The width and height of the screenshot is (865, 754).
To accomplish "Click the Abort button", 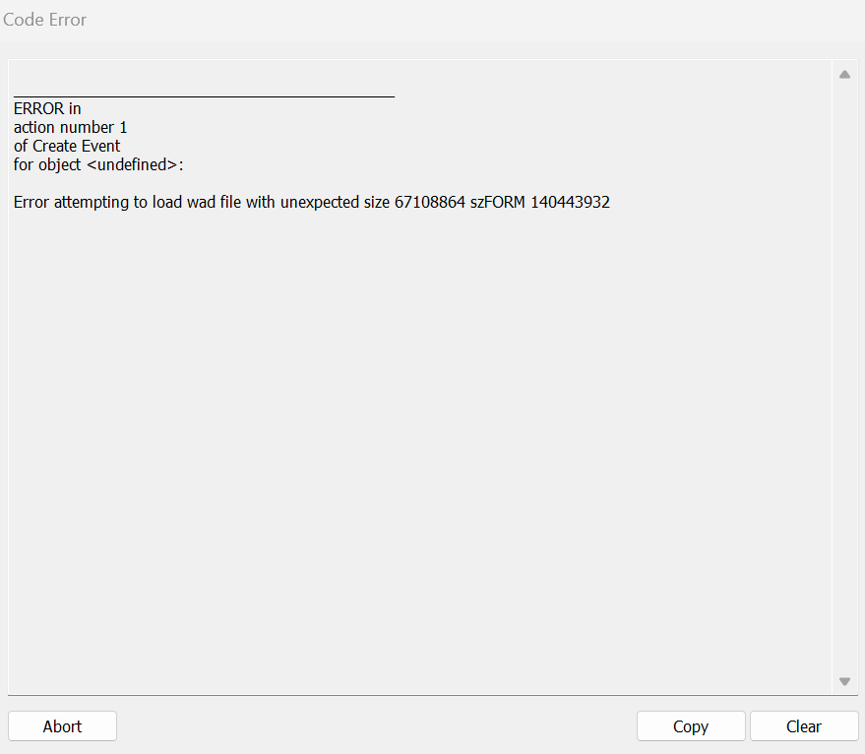I will point(62,726).
